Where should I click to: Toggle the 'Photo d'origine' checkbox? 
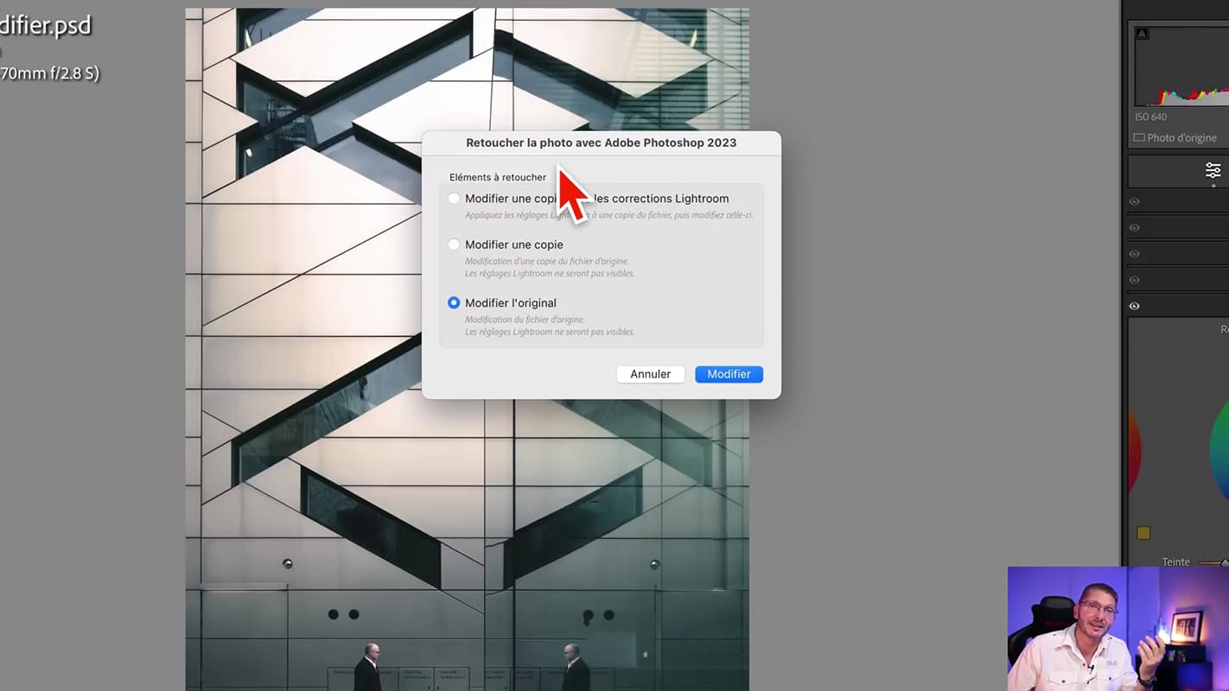[1139, 137]
